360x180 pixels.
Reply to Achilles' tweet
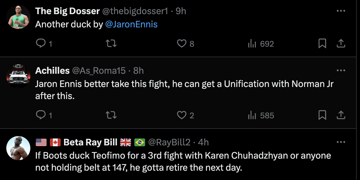point(41,115)
